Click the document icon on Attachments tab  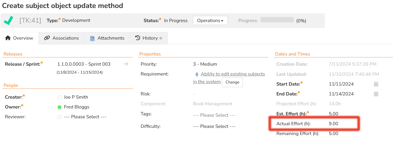coord(92,38)
